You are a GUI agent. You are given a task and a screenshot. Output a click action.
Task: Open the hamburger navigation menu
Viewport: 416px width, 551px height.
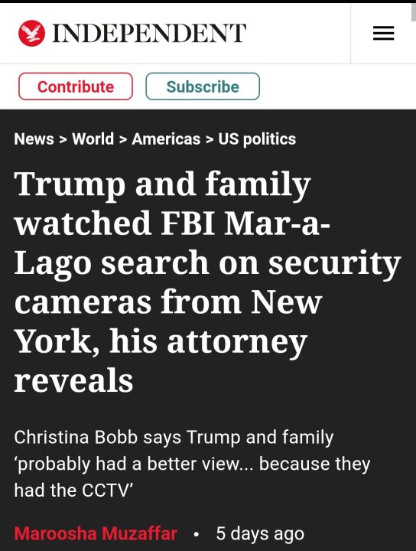383,34
